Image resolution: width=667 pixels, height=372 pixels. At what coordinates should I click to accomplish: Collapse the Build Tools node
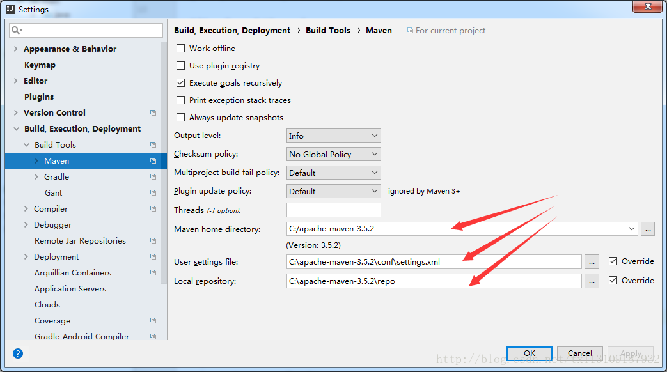[x=26, y=145]
